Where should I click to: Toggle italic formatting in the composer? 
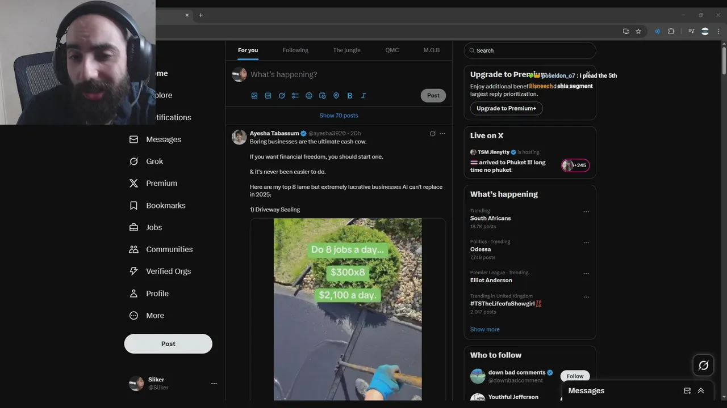[363, 96]
